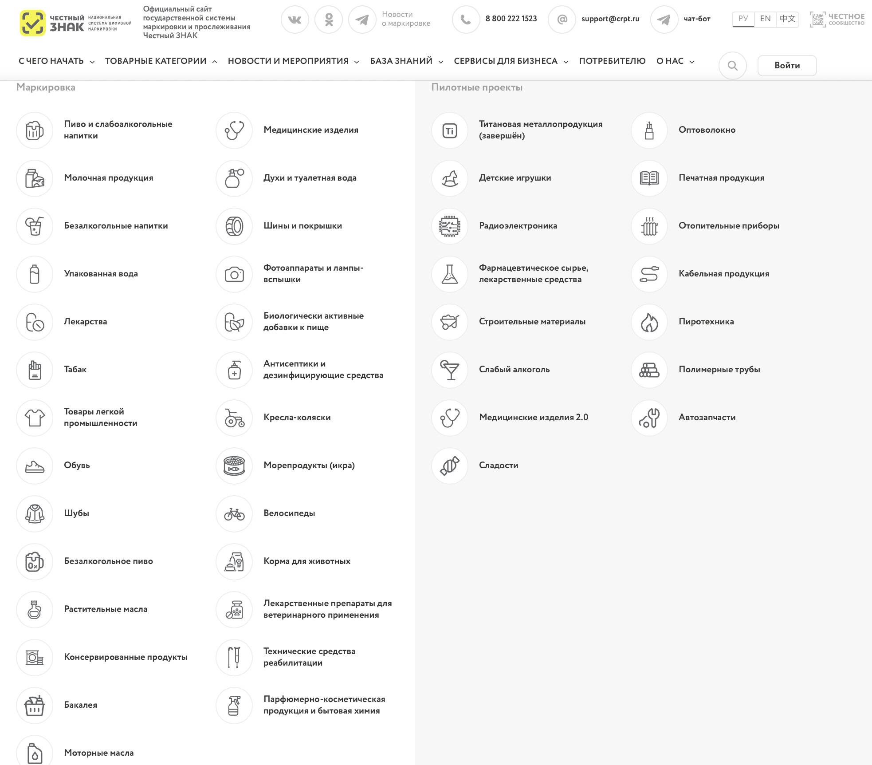Collapse the ТОВАРНЫЕ КАТЕГОРИИ dropdown
The height and width of the screenshot is (765, 872).
(x=161, y=61)
